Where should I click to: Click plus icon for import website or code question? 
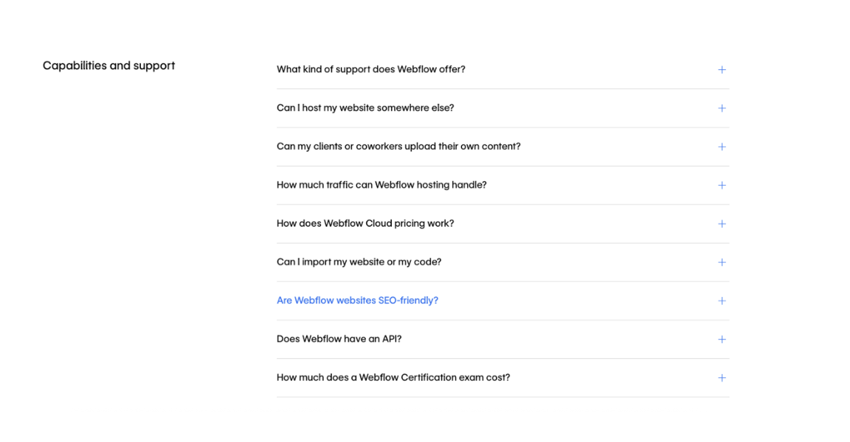[722, 262]
